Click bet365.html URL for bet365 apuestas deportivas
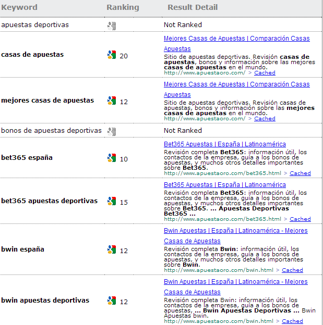The width and height of the screenshot is (323, 325). (x=222, y=219)
